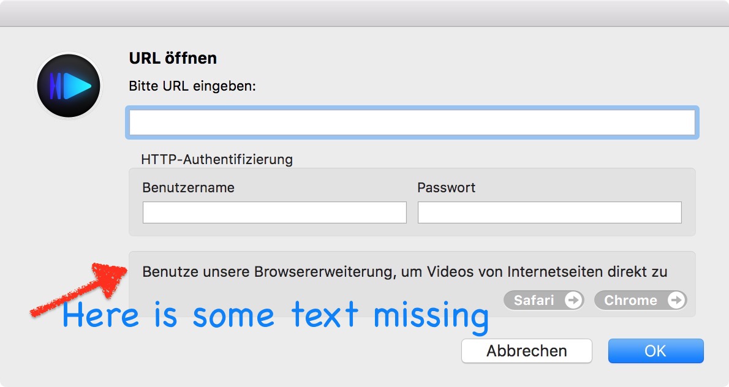The width and height of the screenshot is (729, 387).
Task: Click the arrow icon inside the Chrome button
Action: pos(676,300)
